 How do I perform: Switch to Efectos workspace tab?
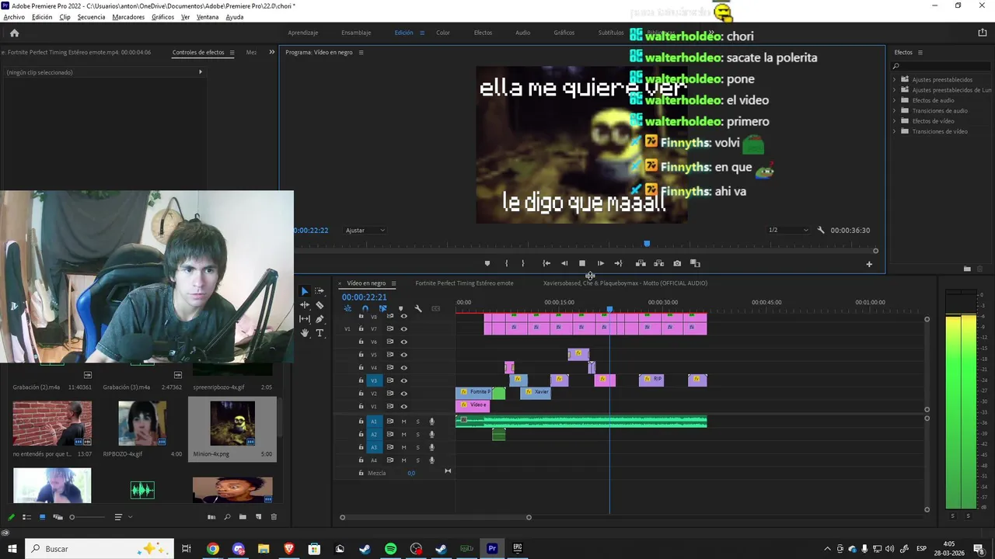coord(483,33)
